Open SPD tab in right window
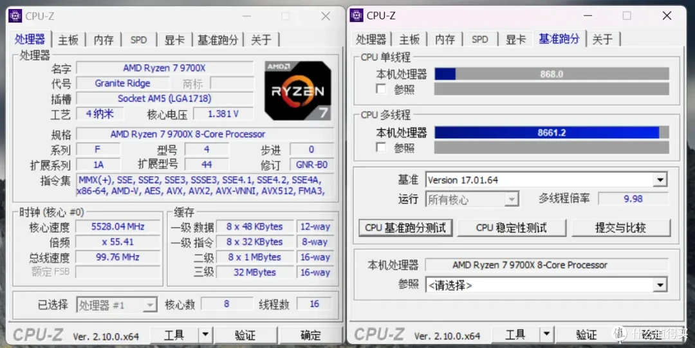 (x=479, y=39)
